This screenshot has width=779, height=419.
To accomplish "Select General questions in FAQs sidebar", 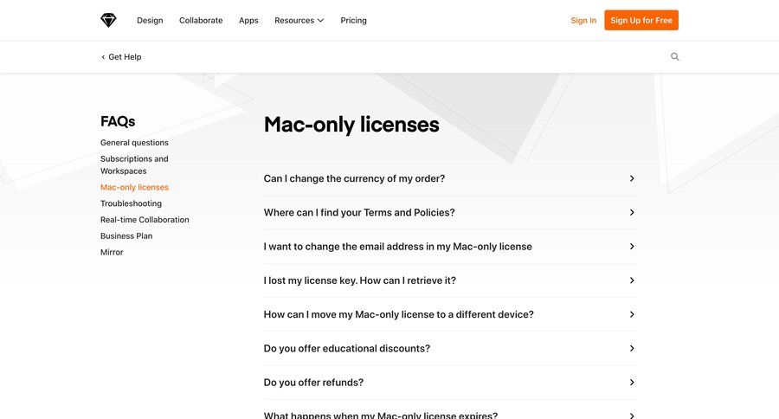I will [x=134, y=143].
